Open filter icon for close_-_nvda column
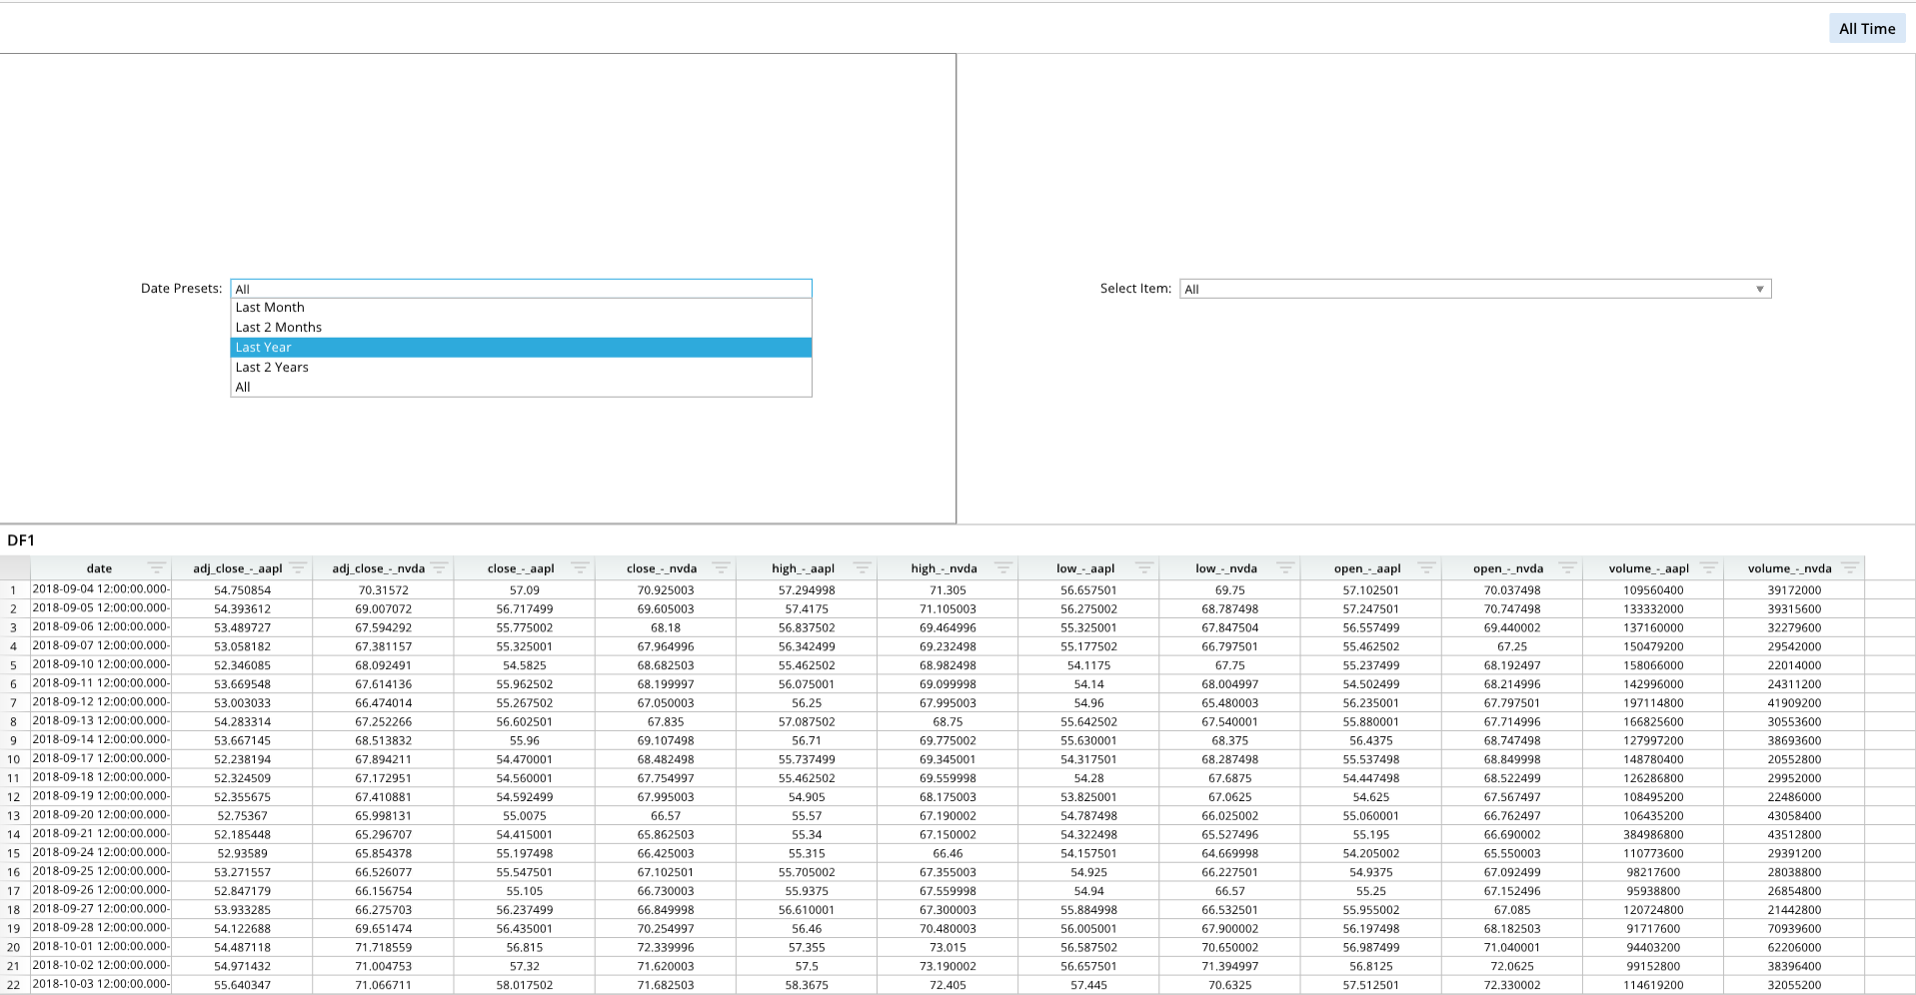The width and height of the screenshot is (1916, 995). tap(720, 568)
